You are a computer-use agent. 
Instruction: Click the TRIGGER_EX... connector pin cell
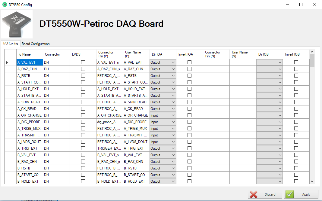pyautogui.click(x=109, y=148)
